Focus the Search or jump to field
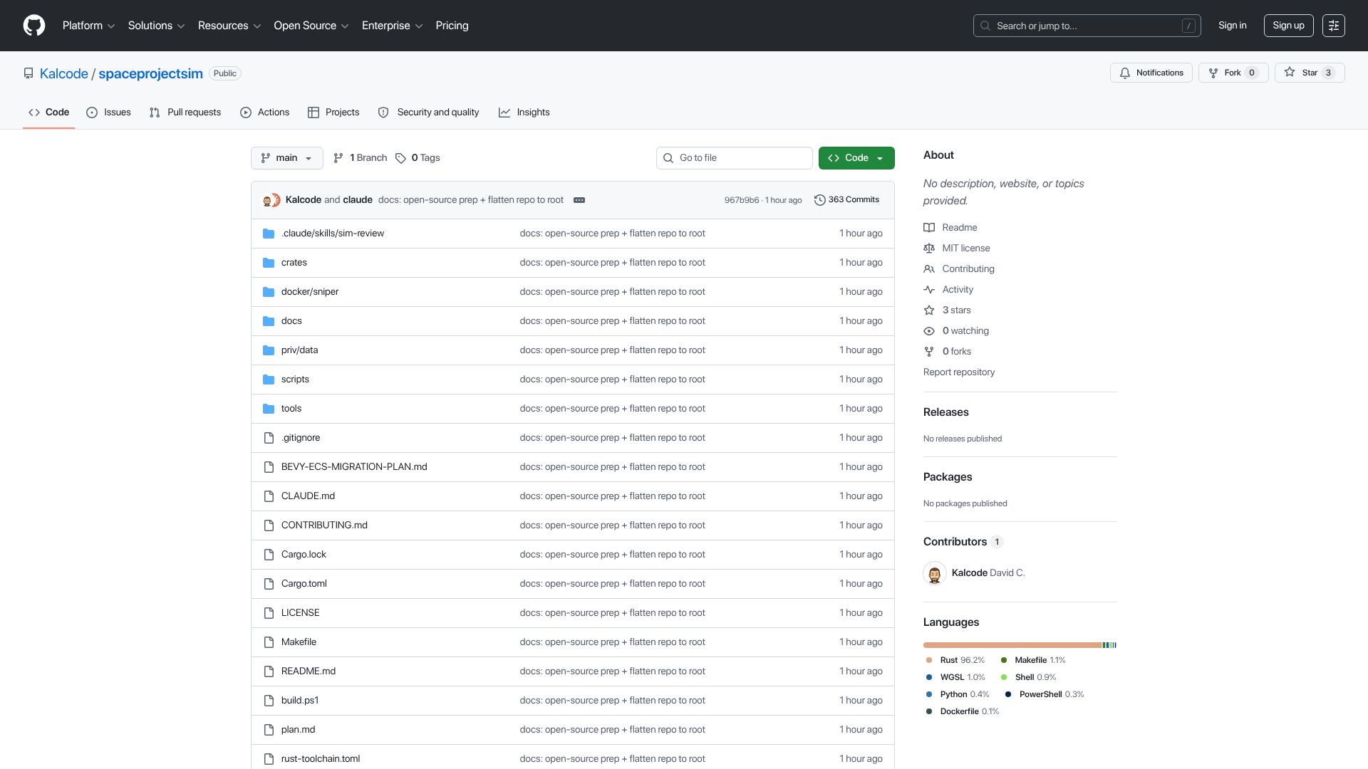This screenshot has height=769, width=1368. (1087, 26)
